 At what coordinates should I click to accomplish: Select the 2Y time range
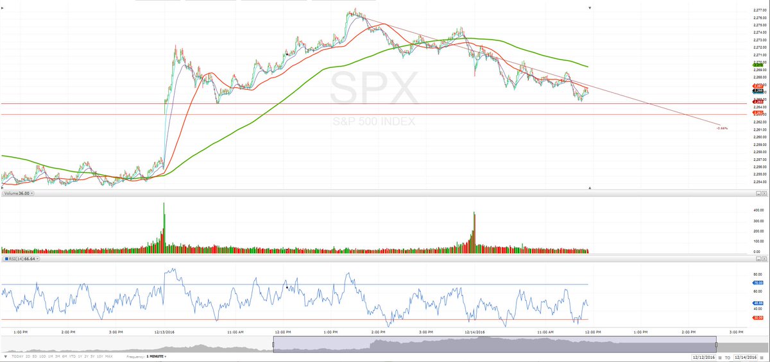click(87, 356)
